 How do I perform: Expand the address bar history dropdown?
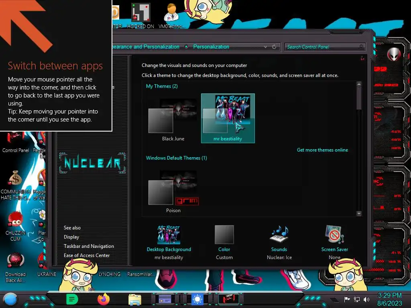pos(266,47)
